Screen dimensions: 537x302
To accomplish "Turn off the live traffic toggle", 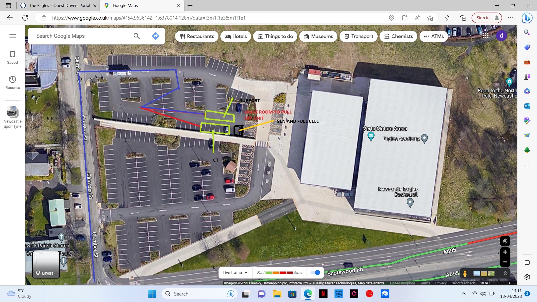I will [315, 273].
